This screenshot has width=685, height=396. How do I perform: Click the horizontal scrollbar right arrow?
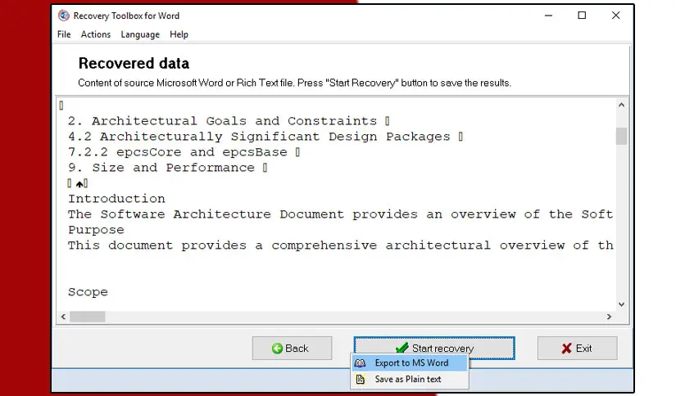click(609, 317)
